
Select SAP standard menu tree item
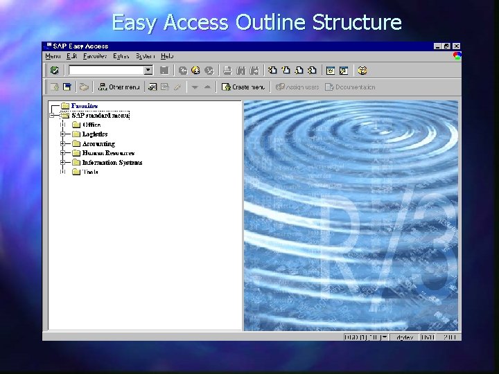100,115
